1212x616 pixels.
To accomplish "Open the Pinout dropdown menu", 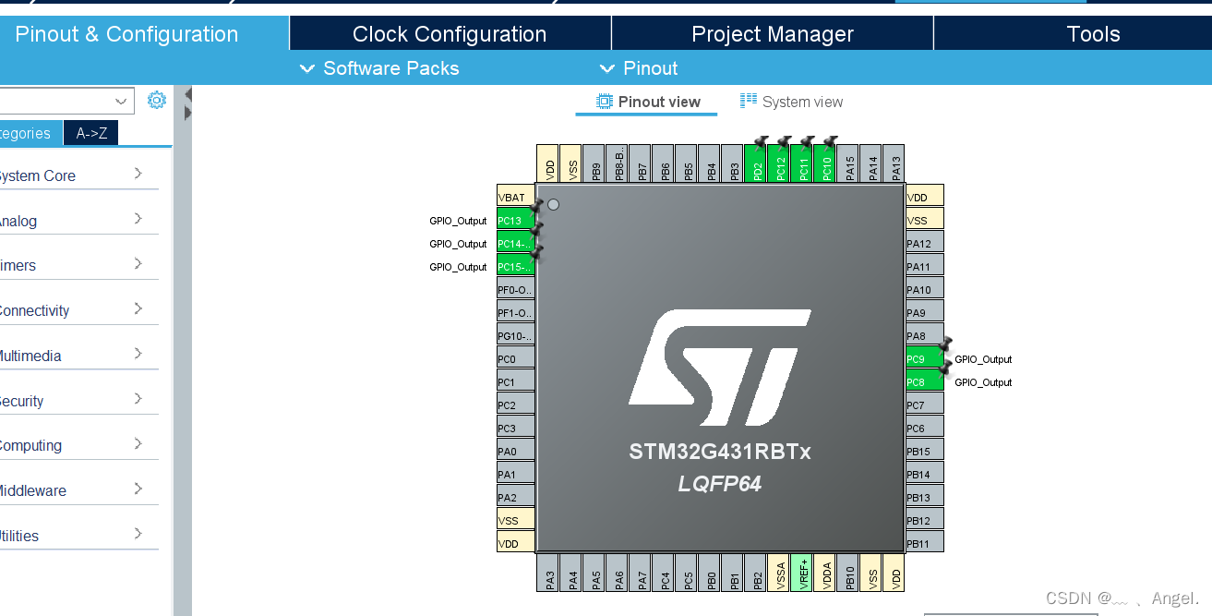I will [x=639, y=68].
